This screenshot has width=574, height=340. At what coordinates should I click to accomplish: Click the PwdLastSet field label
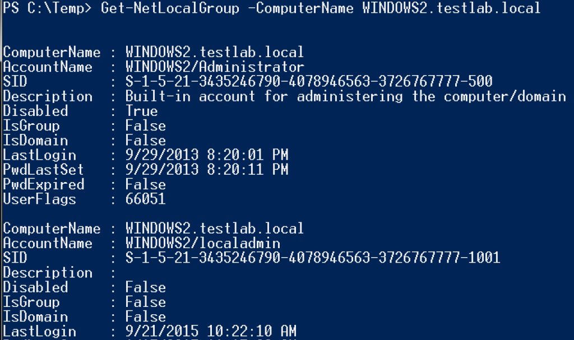tap(44, 170)
